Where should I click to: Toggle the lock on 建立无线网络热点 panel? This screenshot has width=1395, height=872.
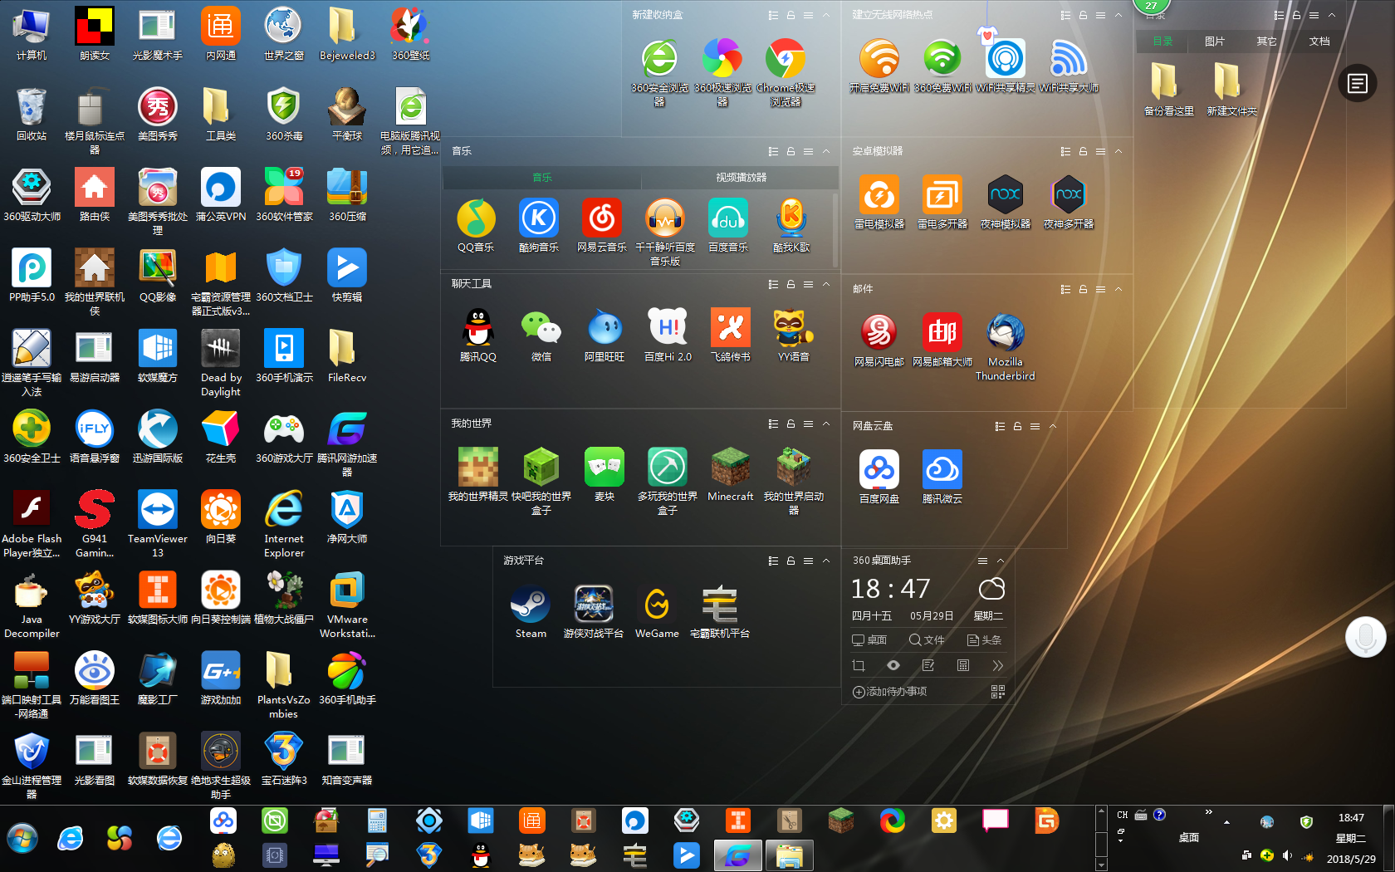pos(1083,15)
